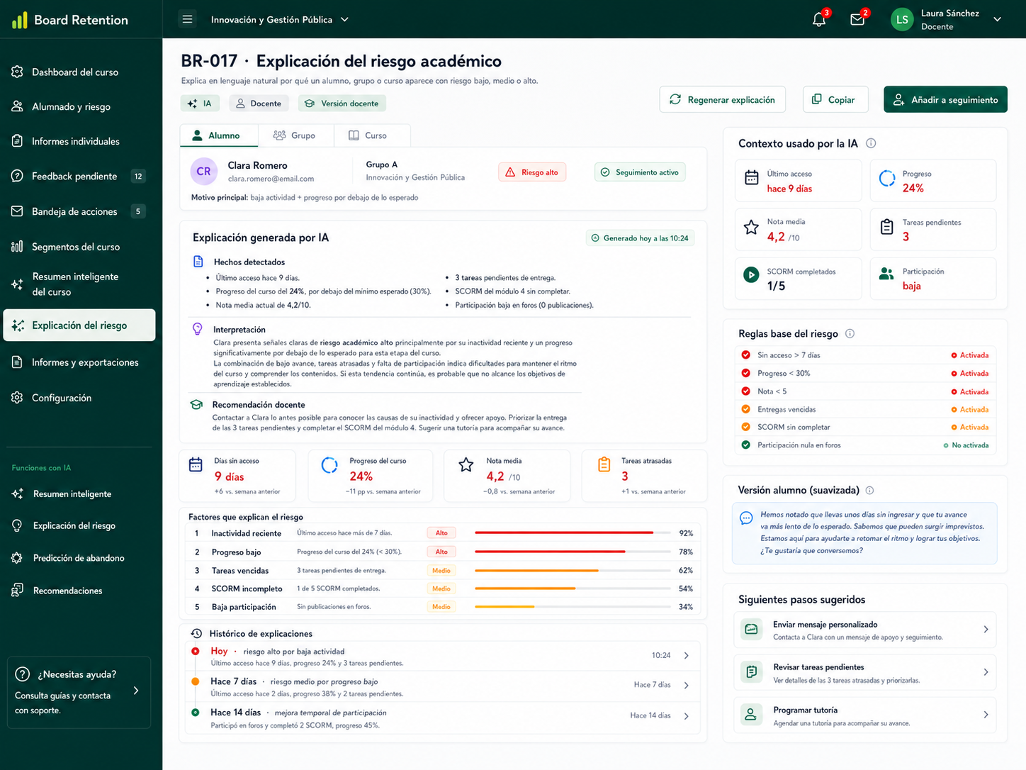Open Dashboard del curso in sidebar
The width and height of the screenshot is (1026, 770).
(x=75, y=72)
